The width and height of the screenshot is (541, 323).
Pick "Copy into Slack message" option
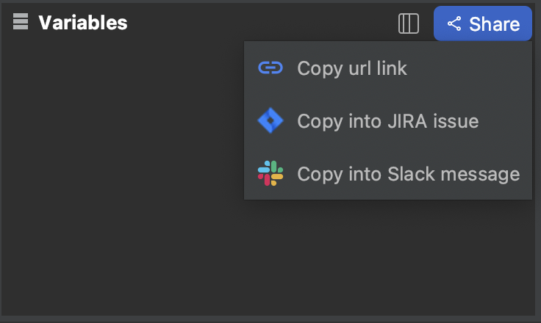click(408, 174)
